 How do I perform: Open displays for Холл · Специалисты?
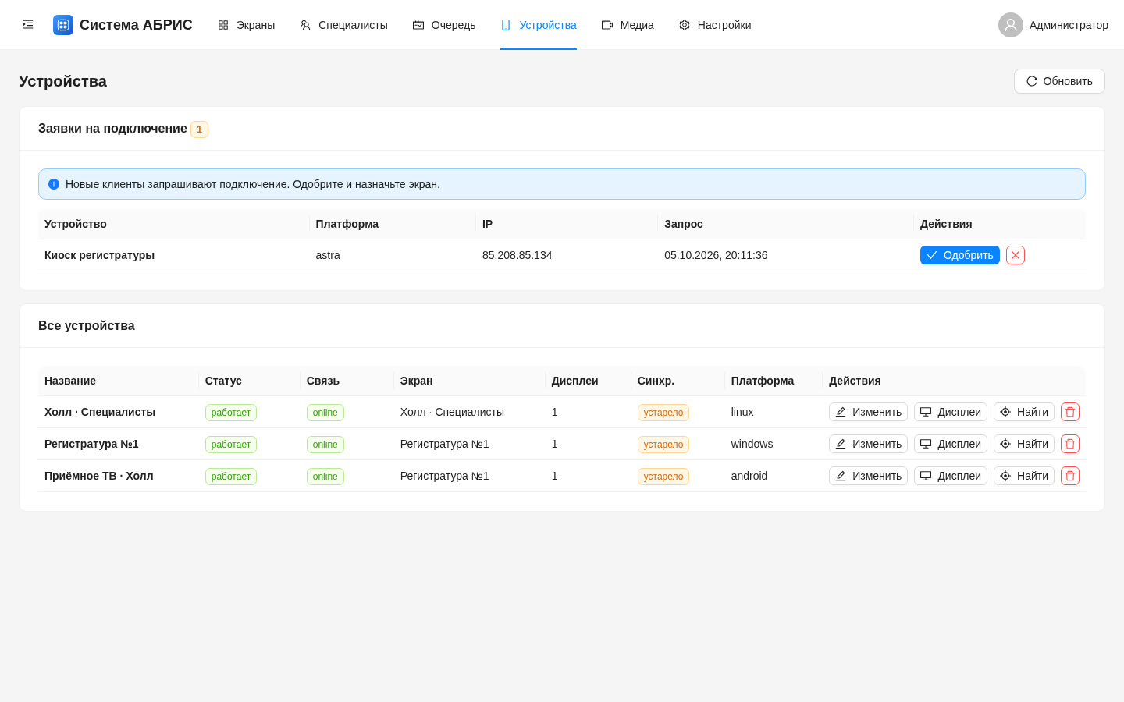coord(951,412)
